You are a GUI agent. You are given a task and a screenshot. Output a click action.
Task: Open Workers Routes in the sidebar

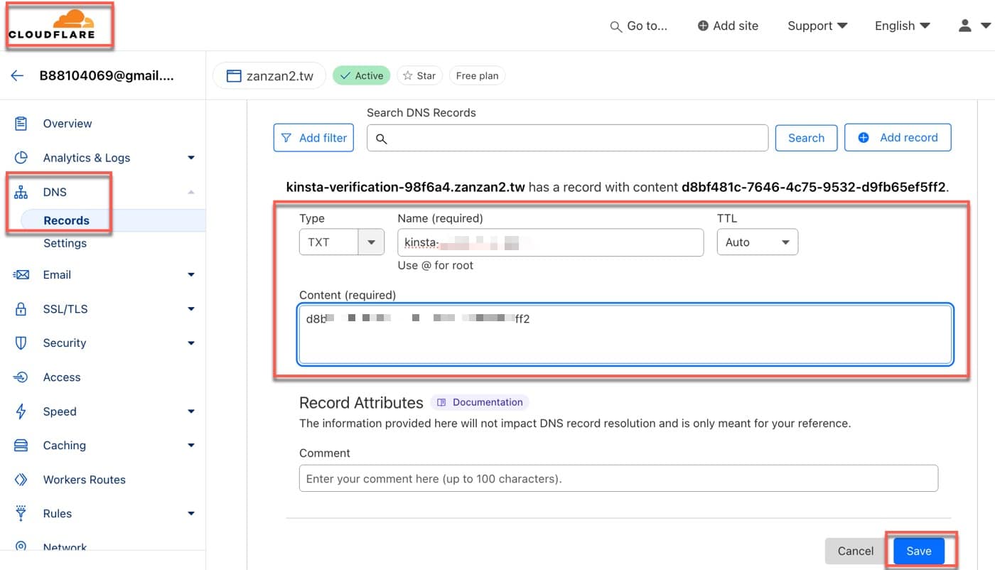84,480
